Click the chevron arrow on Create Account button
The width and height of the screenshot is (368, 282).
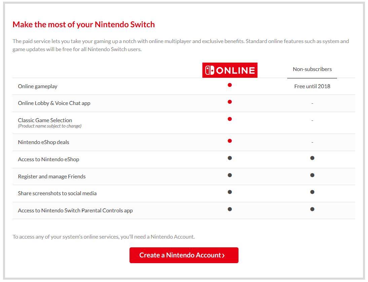[223, 256]
